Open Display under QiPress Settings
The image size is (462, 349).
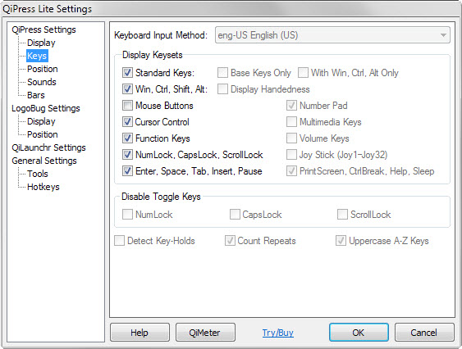(41, 43)
